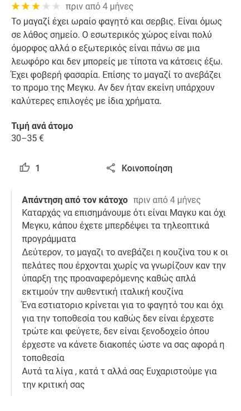Click the thumbs-up like icon
The width and height of the screenshot is (241, 411).
(24, 167)
